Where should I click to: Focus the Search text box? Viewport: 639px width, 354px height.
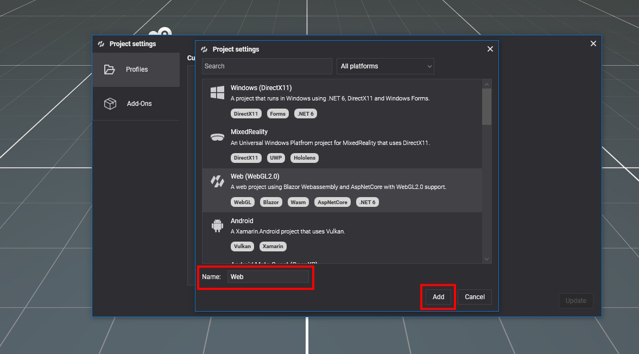point(267,66)
